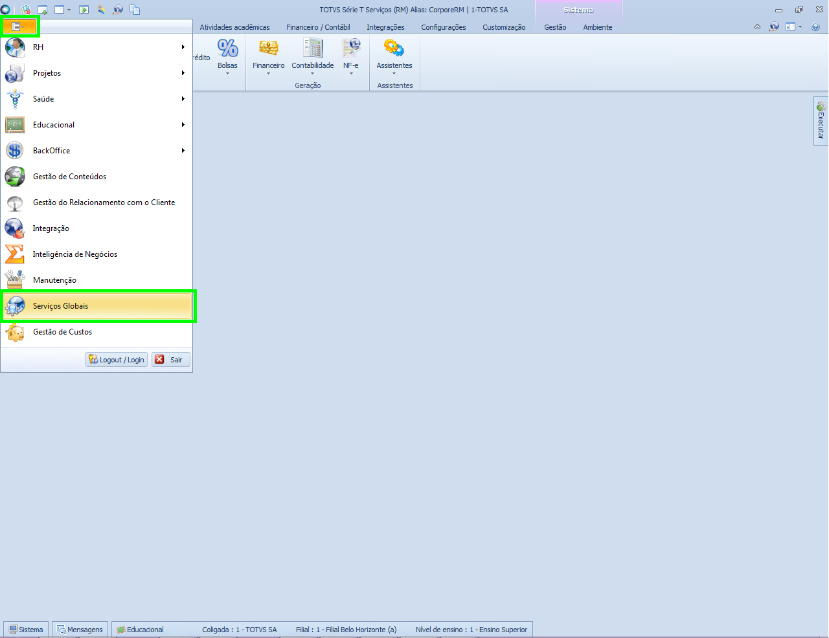
Task: Click the copy pages icon in quick toolbar
Action: 135,10
